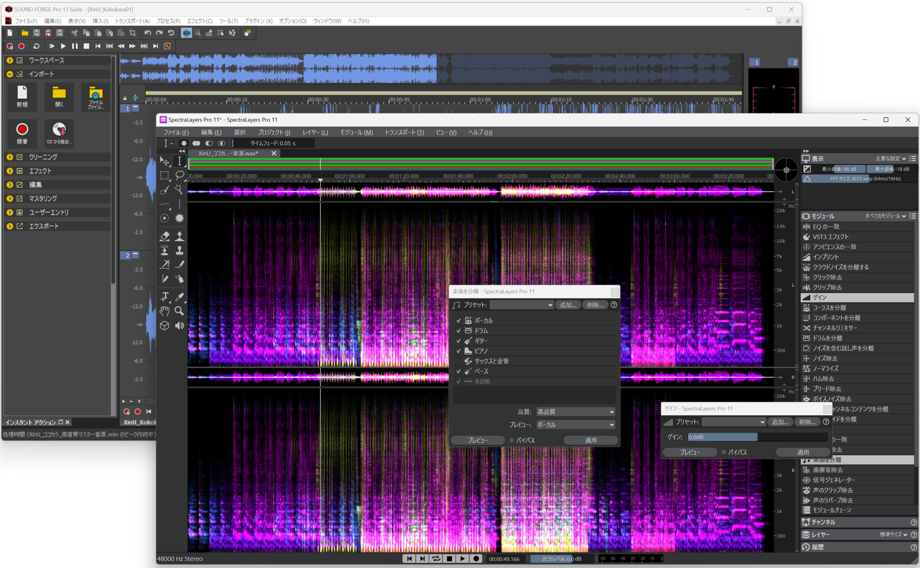Image resolution: width=920 pixels, height=568 pixels.
Task: Click 削除... in ゲイン dialog
Action: (x=807, y=422)
